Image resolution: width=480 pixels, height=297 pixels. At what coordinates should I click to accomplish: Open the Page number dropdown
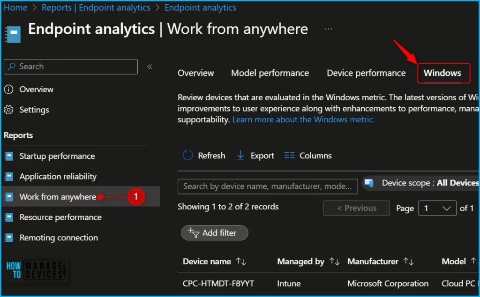[x=437, y=208]
